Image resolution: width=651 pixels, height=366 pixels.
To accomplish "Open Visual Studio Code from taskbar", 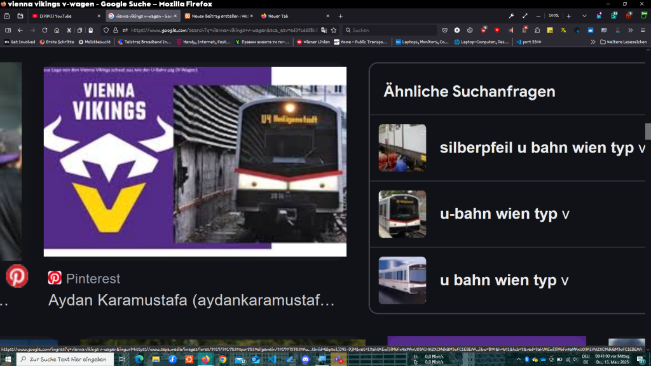I will pyautogui.click(x=272, y=360).
